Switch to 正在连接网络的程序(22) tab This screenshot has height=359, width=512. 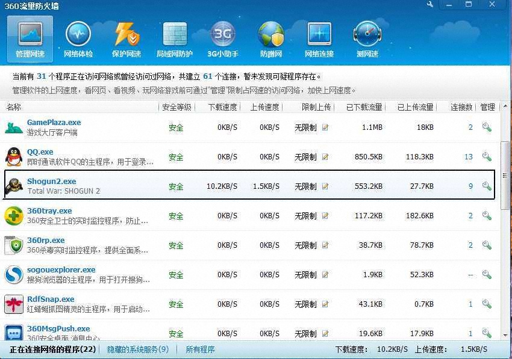[x=53, y=349]
